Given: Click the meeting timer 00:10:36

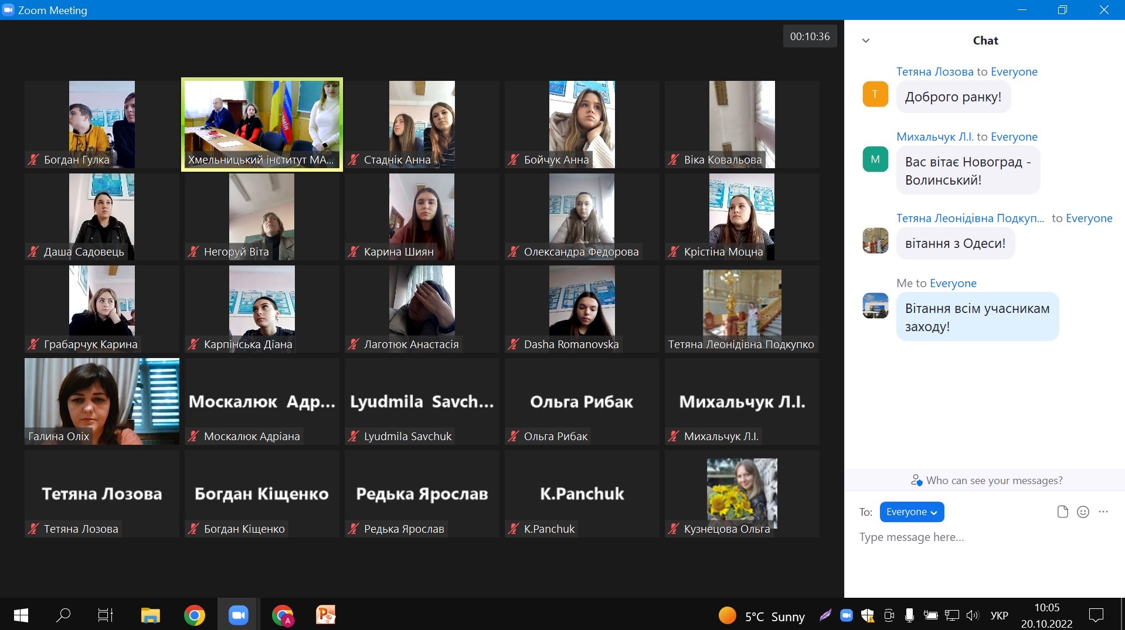Looking at the screenshot, I should click(810, 36).
